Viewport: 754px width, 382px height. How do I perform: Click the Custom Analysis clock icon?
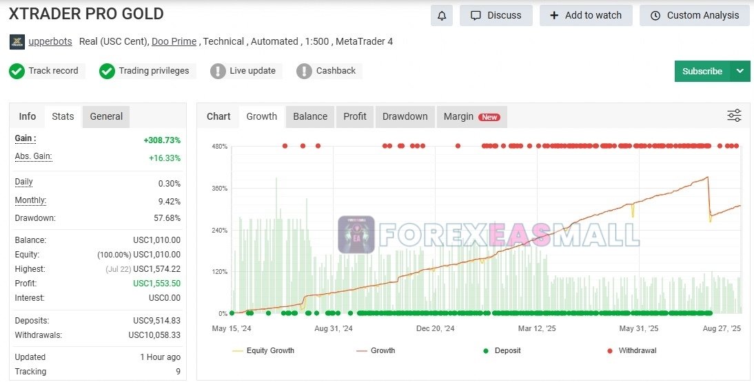coord(655,15)
